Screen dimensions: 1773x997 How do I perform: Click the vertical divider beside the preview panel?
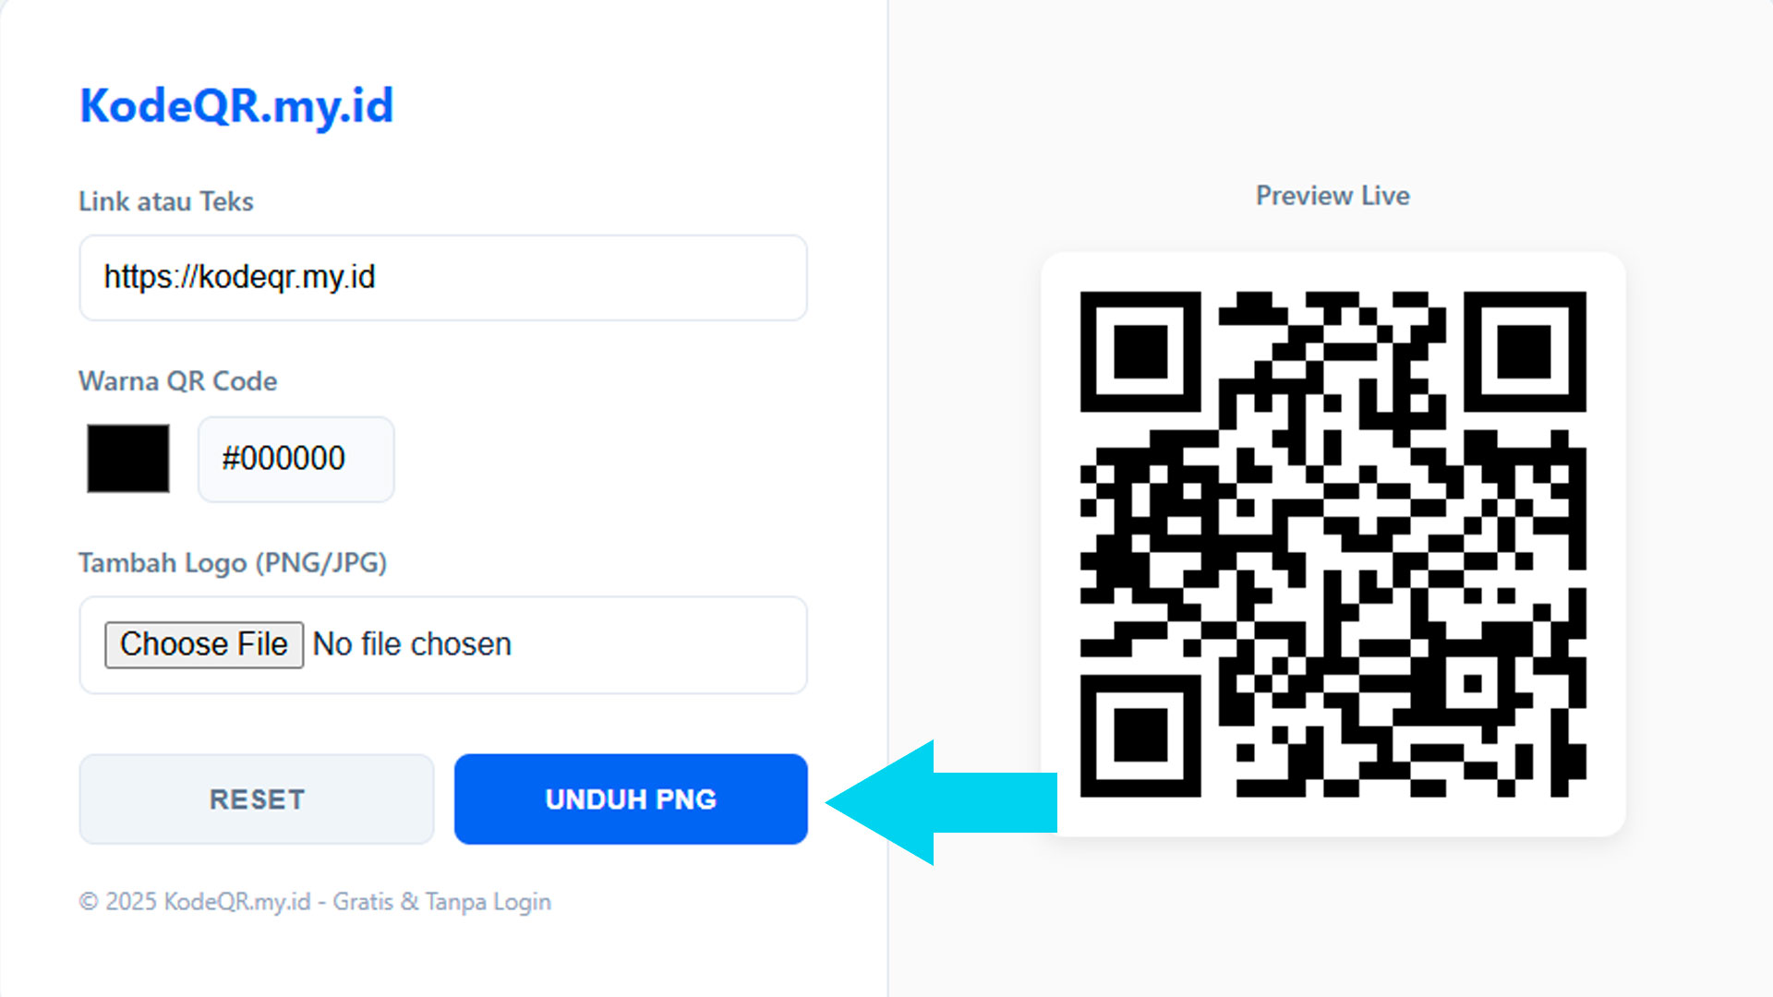[888, 498]
